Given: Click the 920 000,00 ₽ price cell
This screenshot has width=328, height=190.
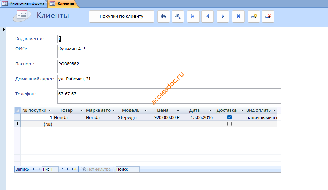Looking at the screenshot, I should click(165, 117).
